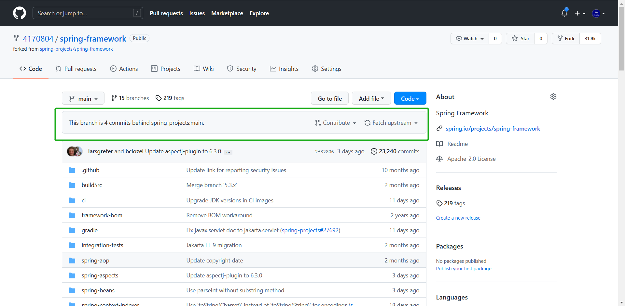Click the commits history clock icon
The height and width of the screenshot is (306, 625).
click(374, 151)
